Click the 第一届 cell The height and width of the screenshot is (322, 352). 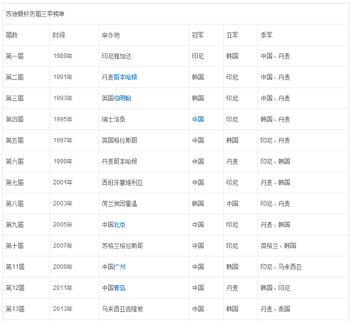15,56
